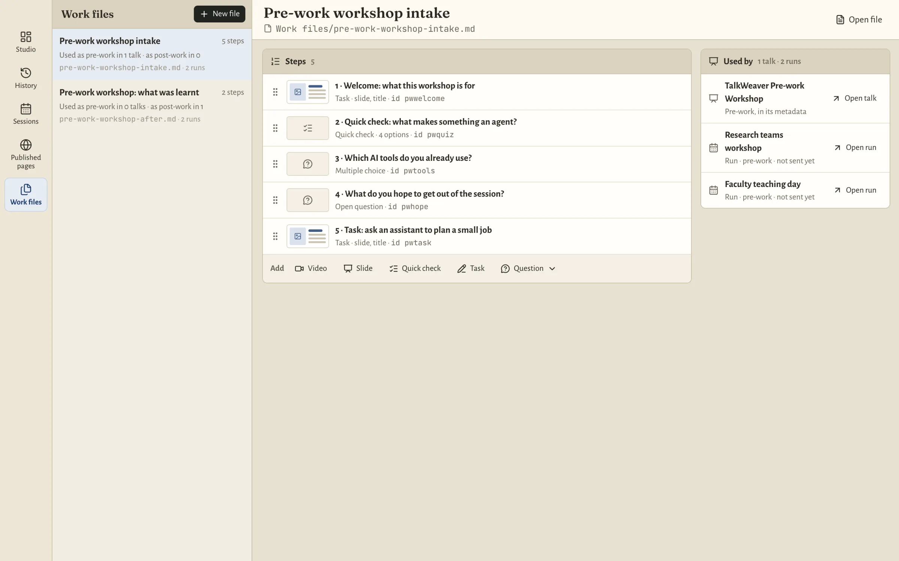Add a Task step
Screen dimensions: 899x561
tap(471, 269)
